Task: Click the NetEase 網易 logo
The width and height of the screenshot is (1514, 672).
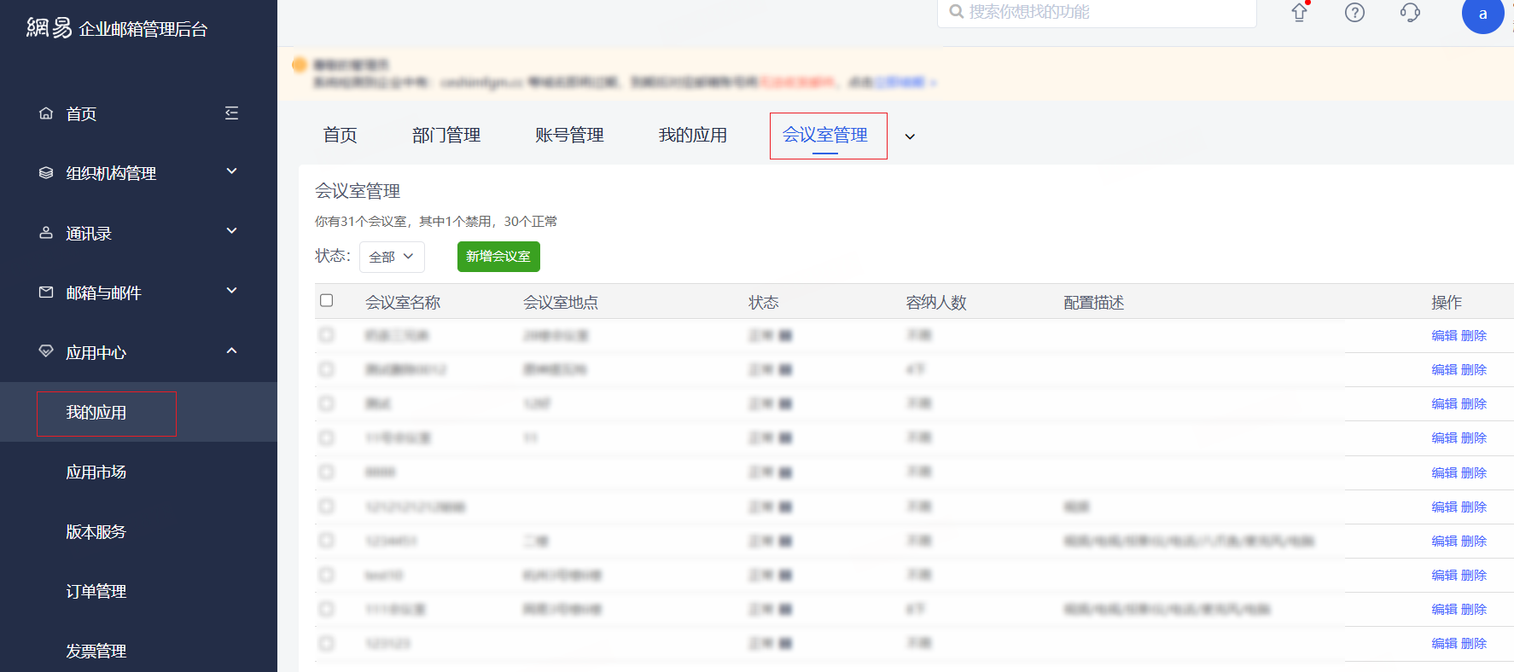Action: point(49,28)
